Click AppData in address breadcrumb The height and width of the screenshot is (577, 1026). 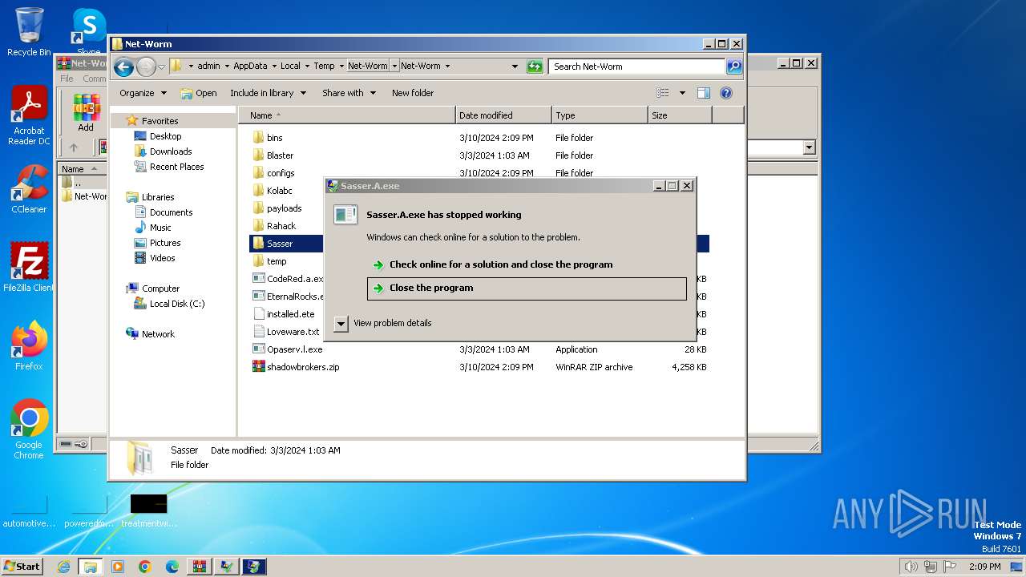click(x=250, y=67)
